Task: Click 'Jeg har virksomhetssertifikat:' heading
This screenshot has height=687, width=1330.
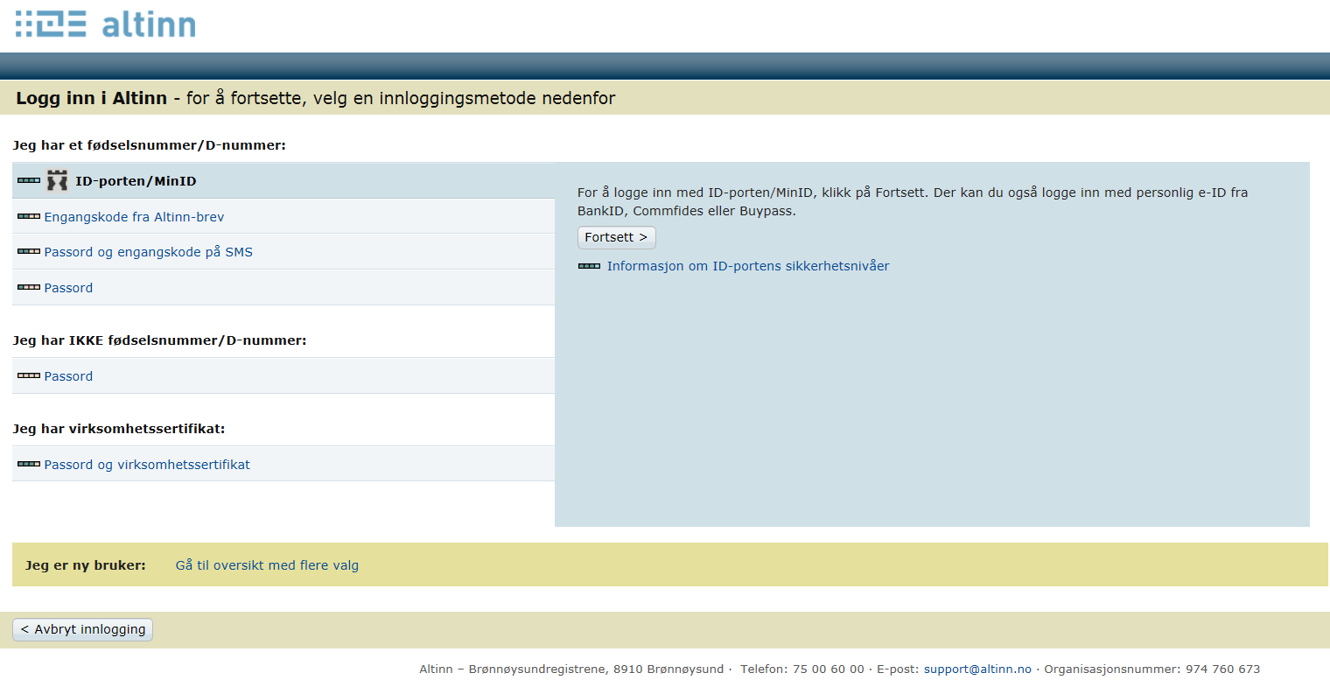Action: point(119,429)
